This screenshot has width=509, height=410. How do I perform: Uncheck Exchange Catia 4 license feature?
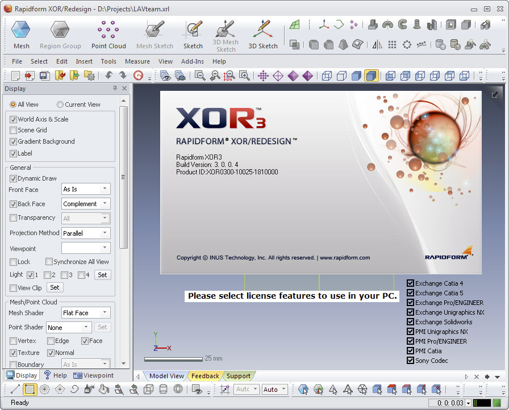coord(410,283)
